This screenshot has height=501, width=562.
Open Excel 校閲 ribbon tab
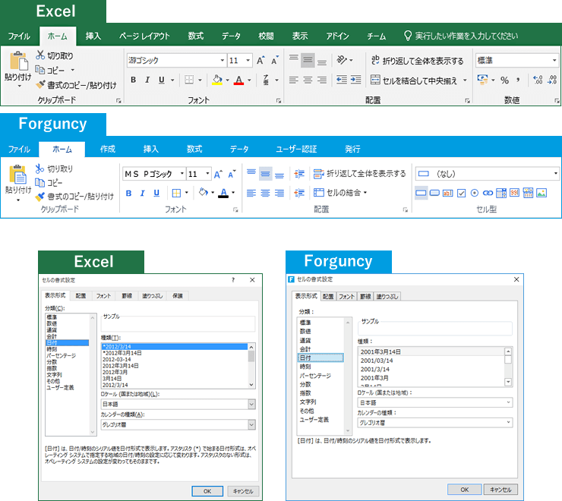pyautogui.click(x=266, y=36)
